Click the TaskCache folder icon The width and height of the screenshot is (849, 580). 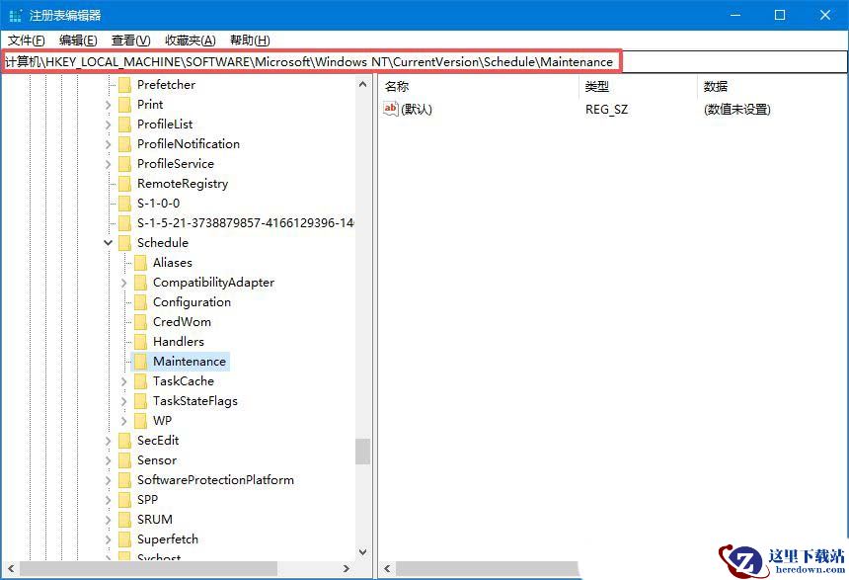click(140, 381)
